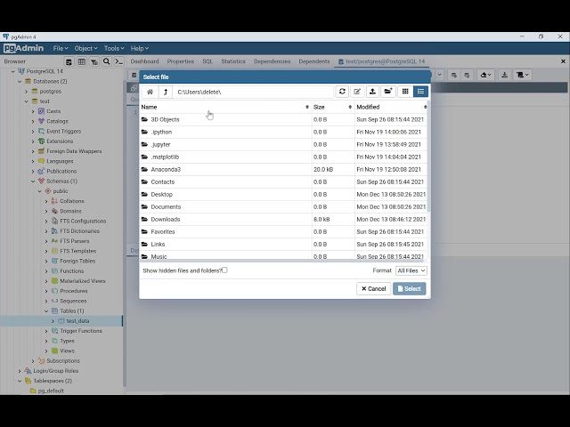Open the Object menu
The height and width of the screenshot is (427, 570).
click(x=85, y=48)
